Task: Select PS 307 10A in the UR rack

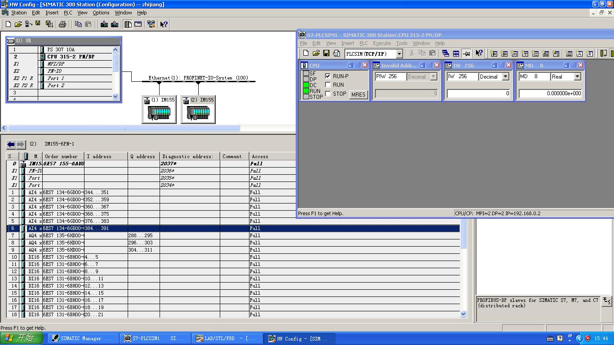Action: (61, 49)
